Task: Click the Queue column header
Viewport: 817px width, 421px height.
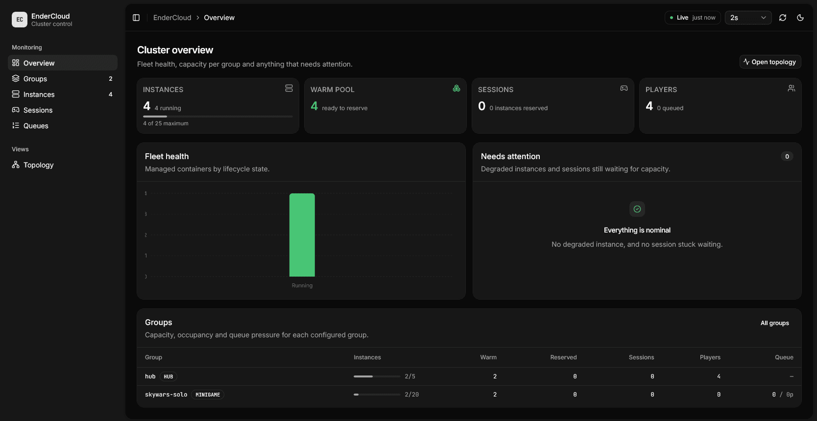Action: (784, 357)
